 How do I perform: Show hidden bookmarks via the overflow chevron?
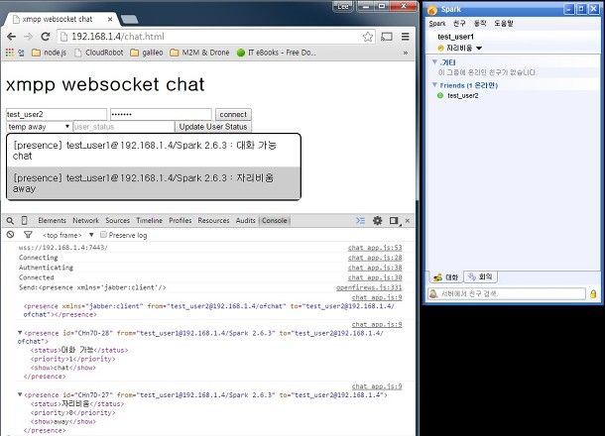(x=405, y=53)
